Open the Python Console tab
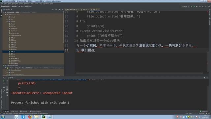211x119 pixels. [x=35, y=111]
